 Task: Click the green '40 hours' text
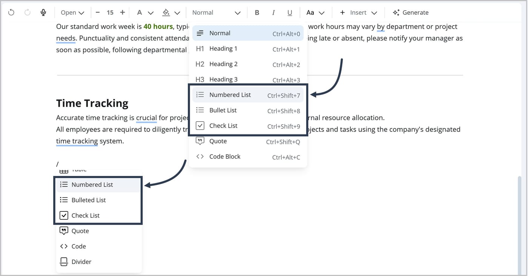click(x=158, y=26)
